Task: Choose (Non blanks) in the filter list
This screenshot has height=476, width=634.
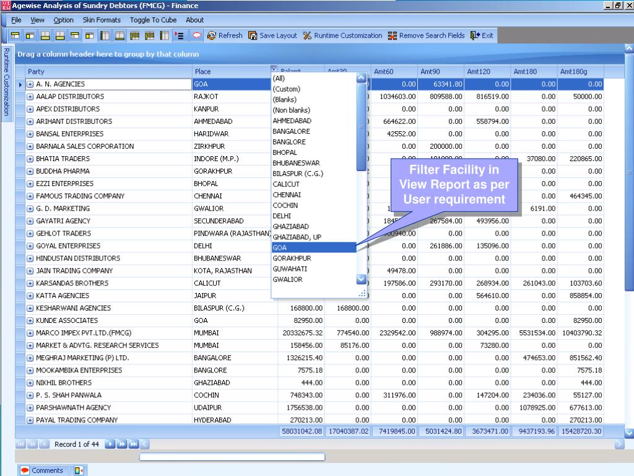Action: (x=314, y=110)
